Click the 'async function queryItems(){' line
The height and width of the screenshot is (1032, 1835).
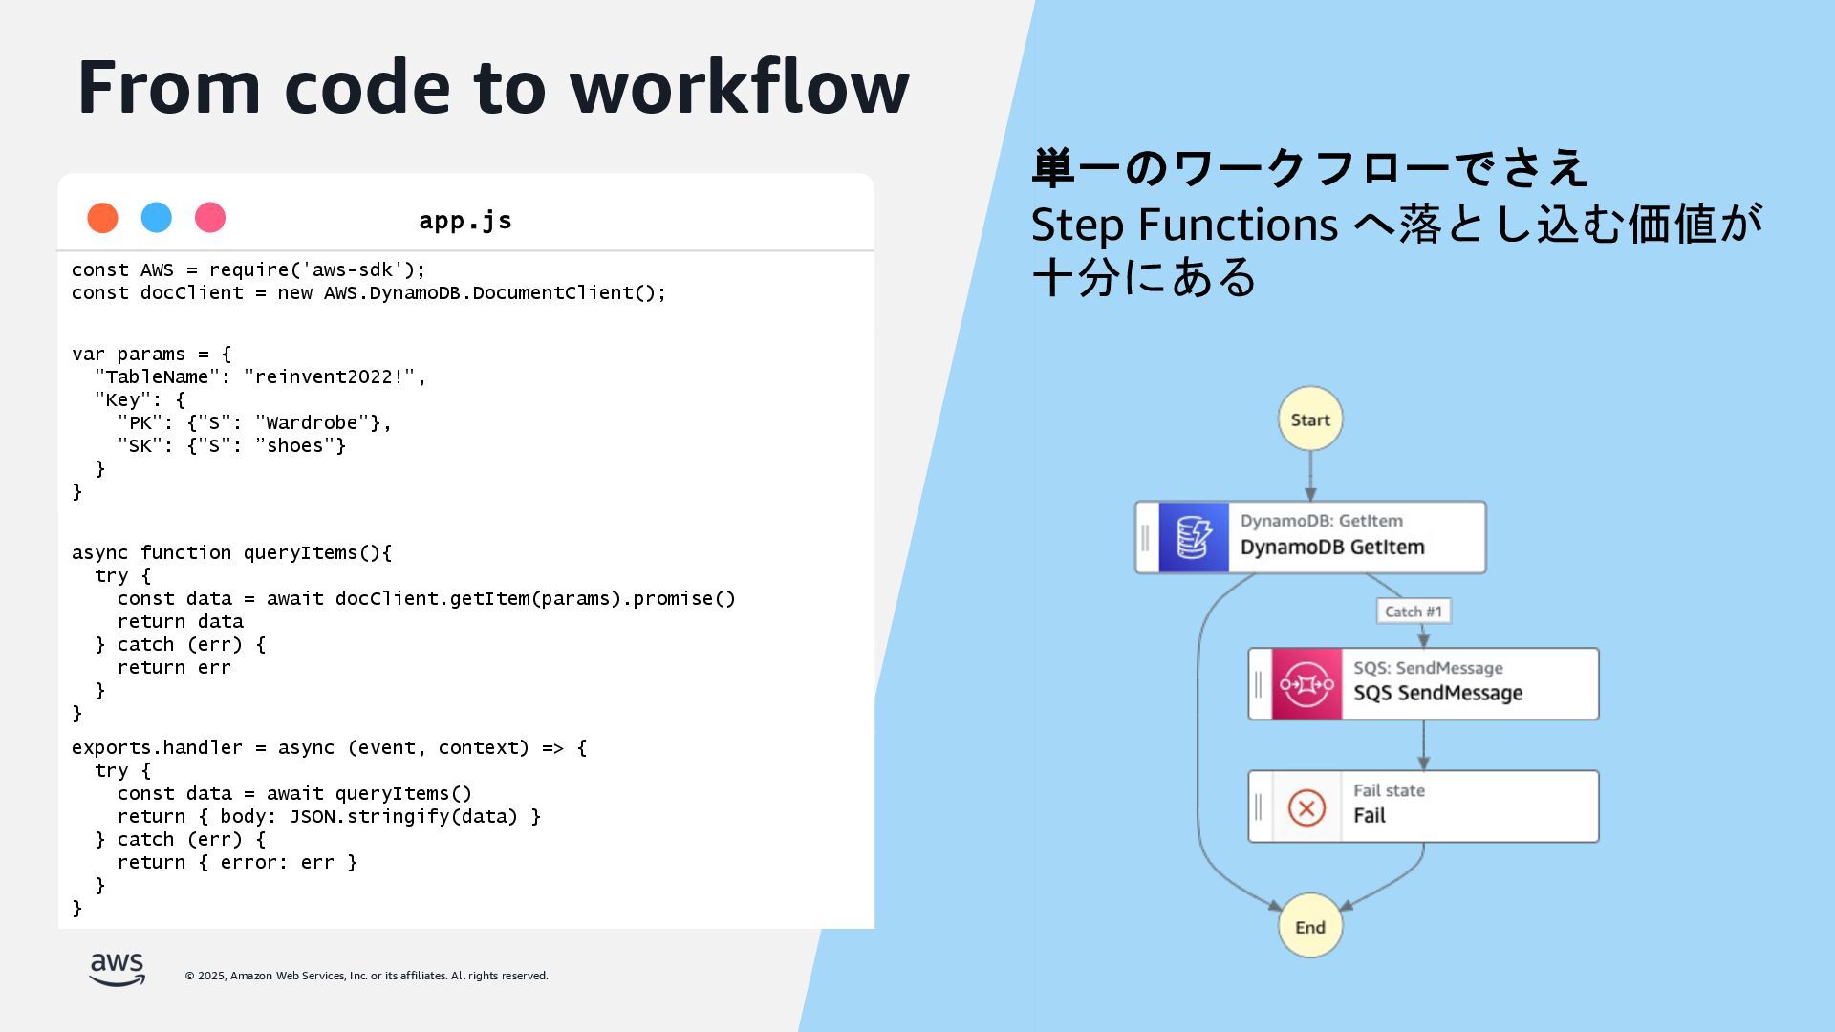coord(231,553)
